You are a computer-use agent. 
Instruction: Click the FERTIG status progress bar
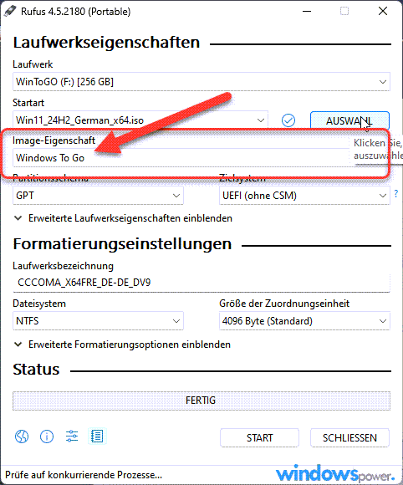(201, 401)
